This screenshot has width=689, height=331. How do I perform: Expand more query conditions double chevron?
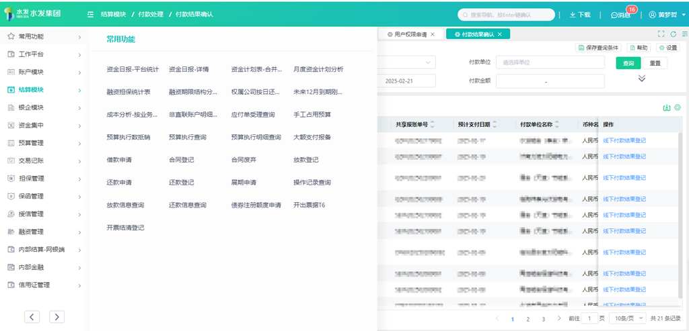pyautogui.click(x=641, y=79)
